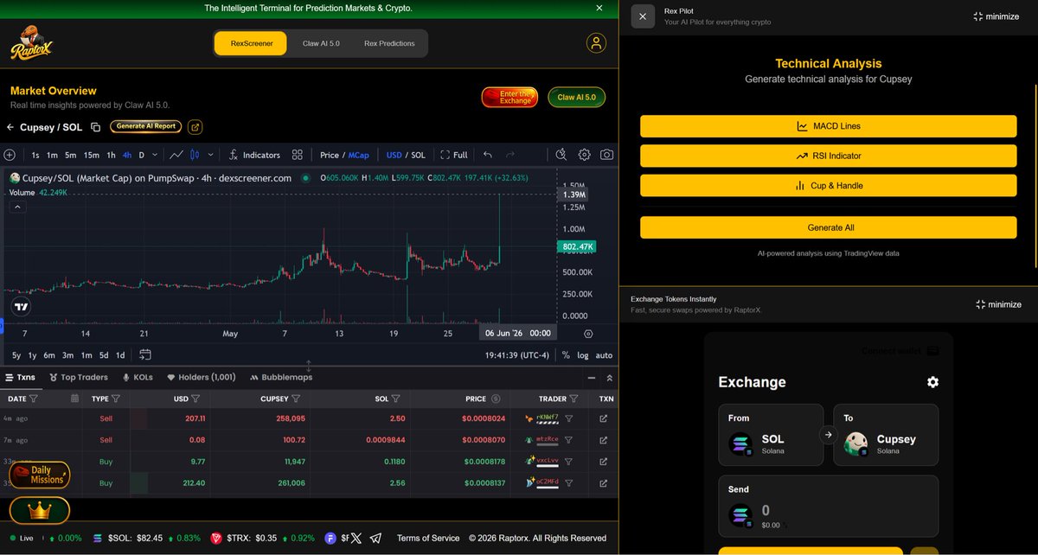Filter transactions by TYPE funnel icon

[115, 399]
